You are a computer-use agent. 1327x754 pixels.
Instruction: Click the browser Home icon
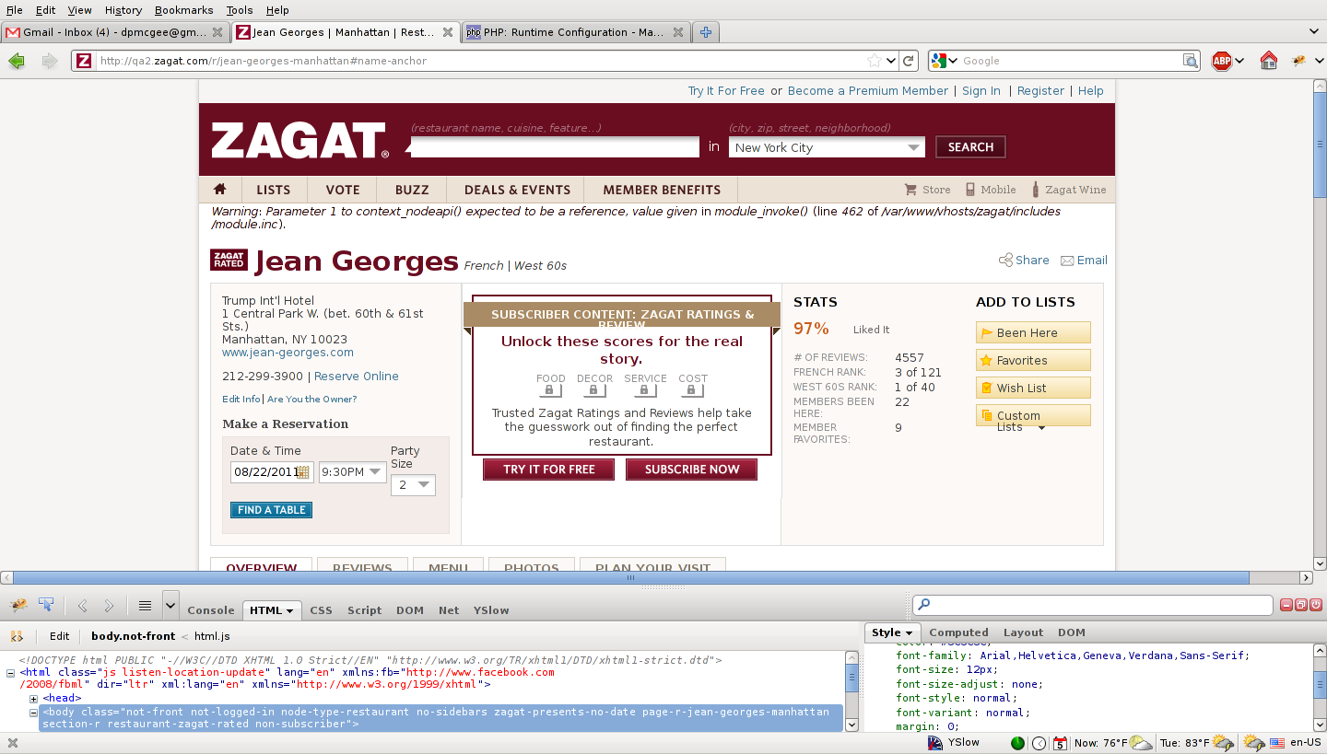pos(1269,61)
